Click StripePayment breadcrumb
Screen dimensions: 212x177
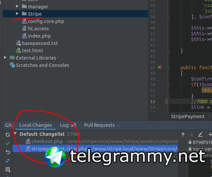188,116
